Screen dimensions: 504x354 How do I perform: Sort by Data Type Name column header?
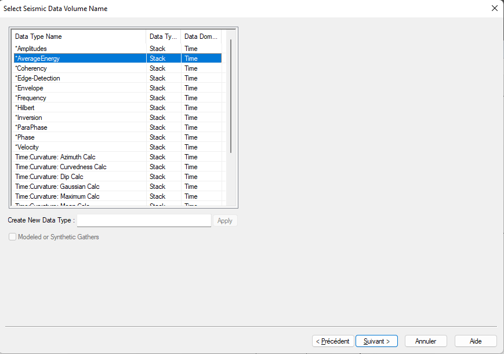pos(78,37)
